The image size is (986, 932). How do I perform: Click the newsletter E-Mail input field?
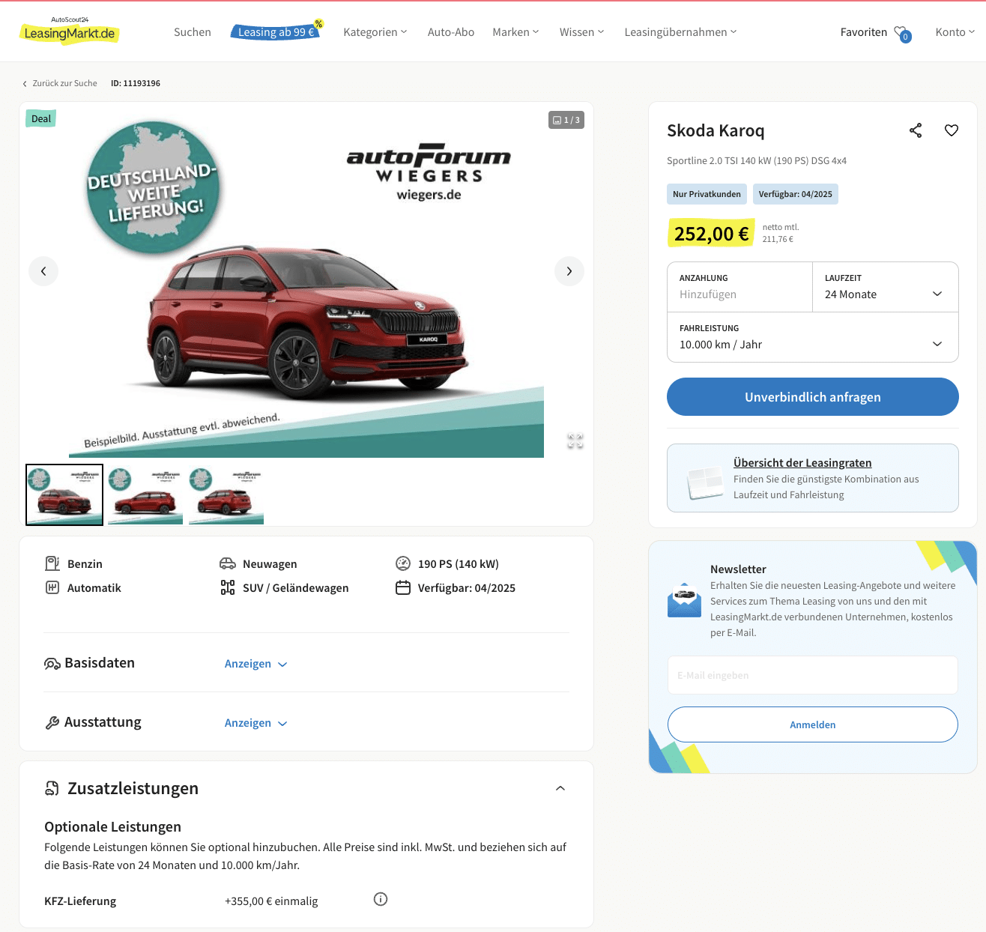tap(813, 675)
